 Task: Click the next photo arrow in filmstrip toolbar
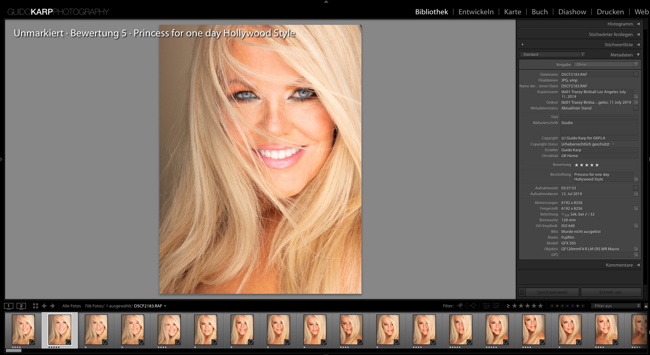tap(52, 306)
